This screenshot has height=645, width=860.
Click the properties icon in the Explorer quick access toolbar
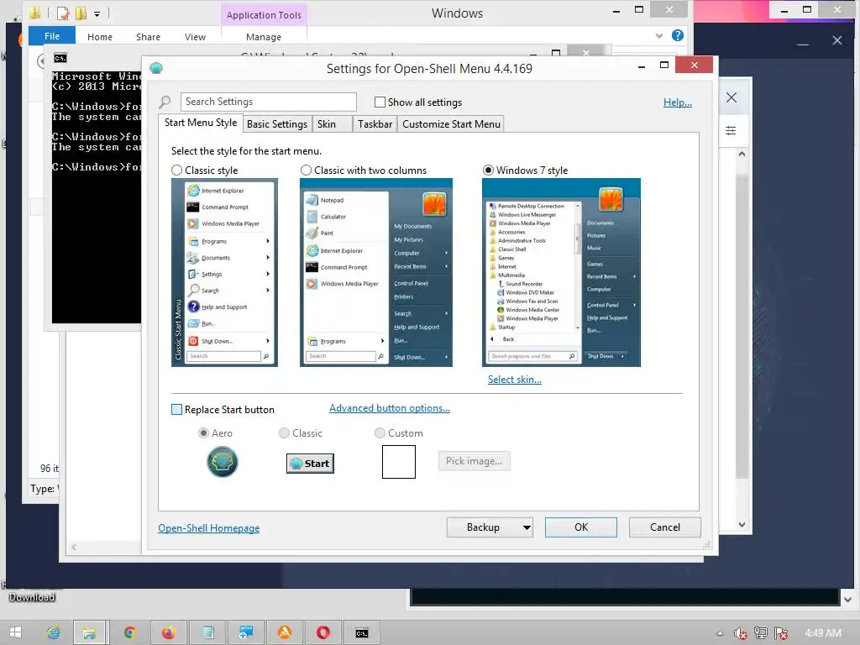click(x=64, y=13)
